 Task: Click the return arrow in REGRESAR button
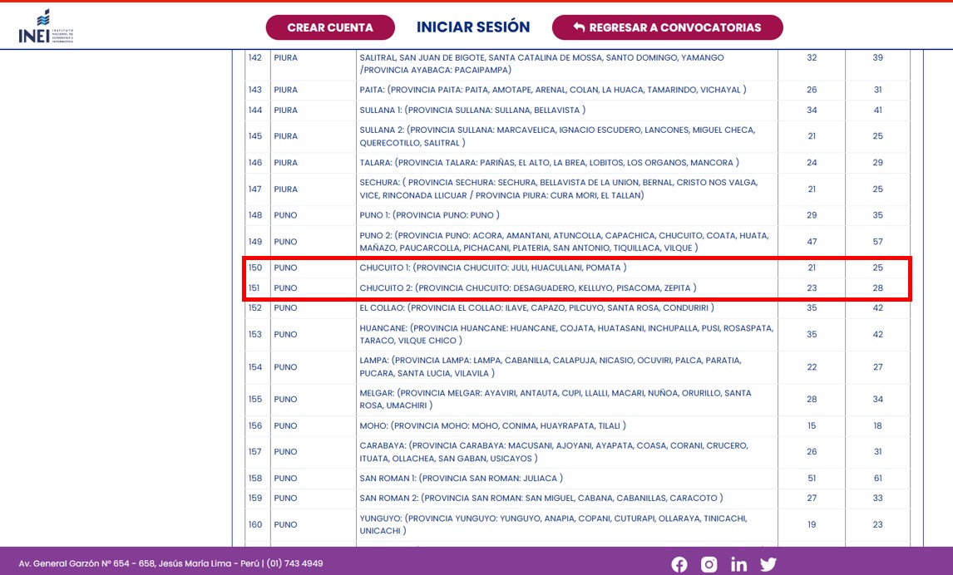tap(579, 27)
